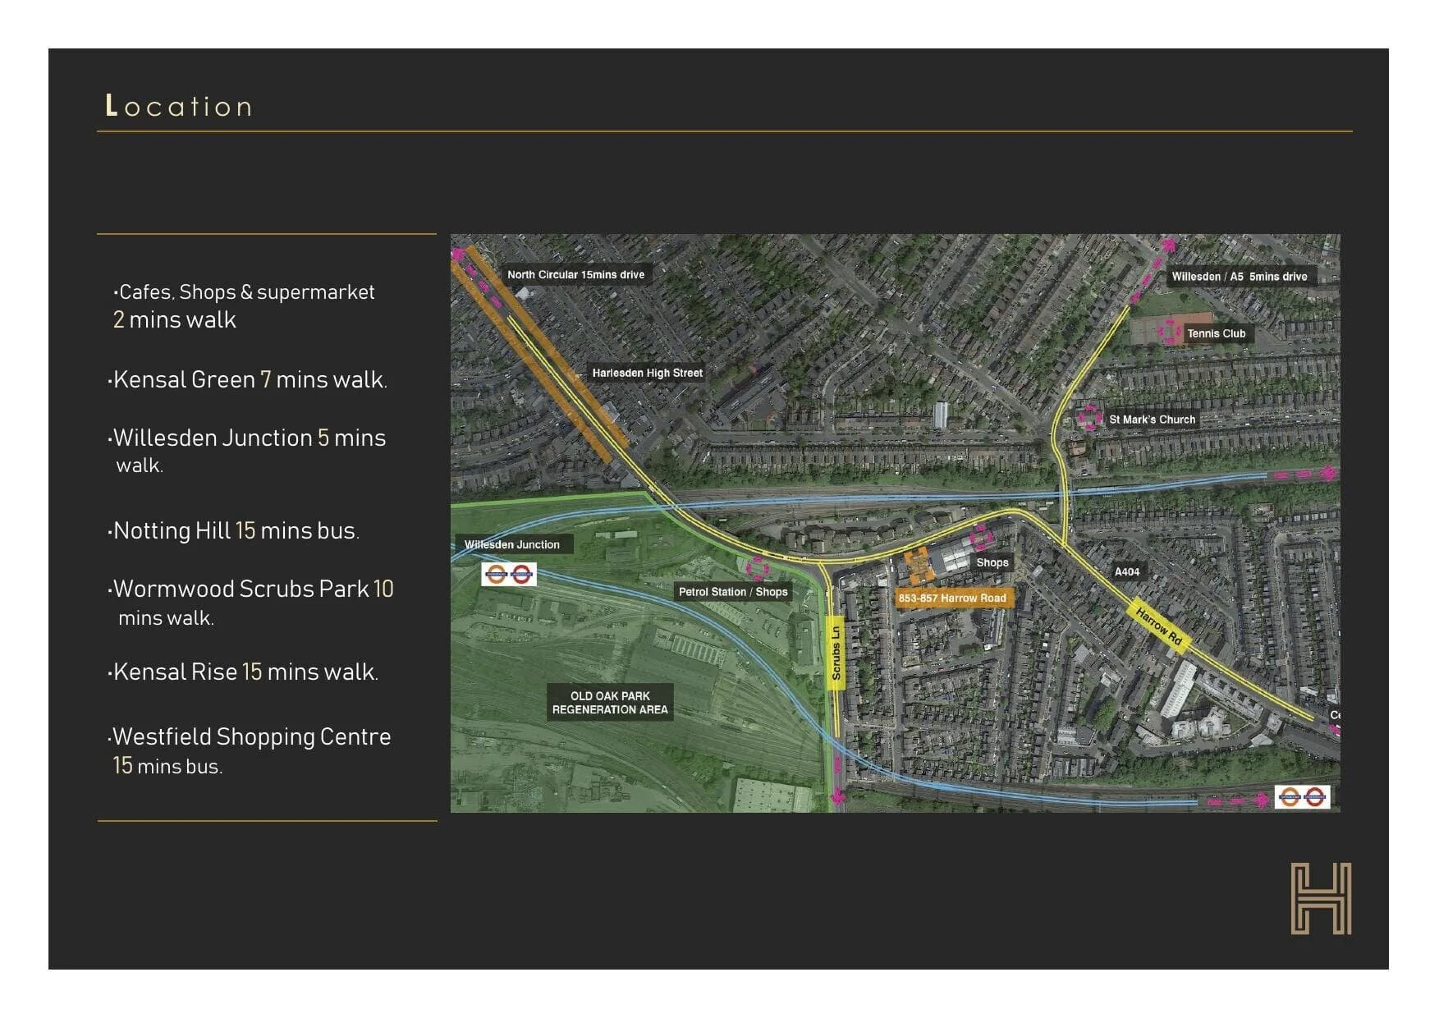
Task: Click the red Underground roundel under Willesden Junction
Action: pos(522,574)
